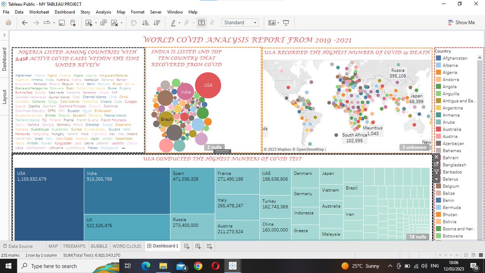Open Mail app in taskbar

coord(181,266)
